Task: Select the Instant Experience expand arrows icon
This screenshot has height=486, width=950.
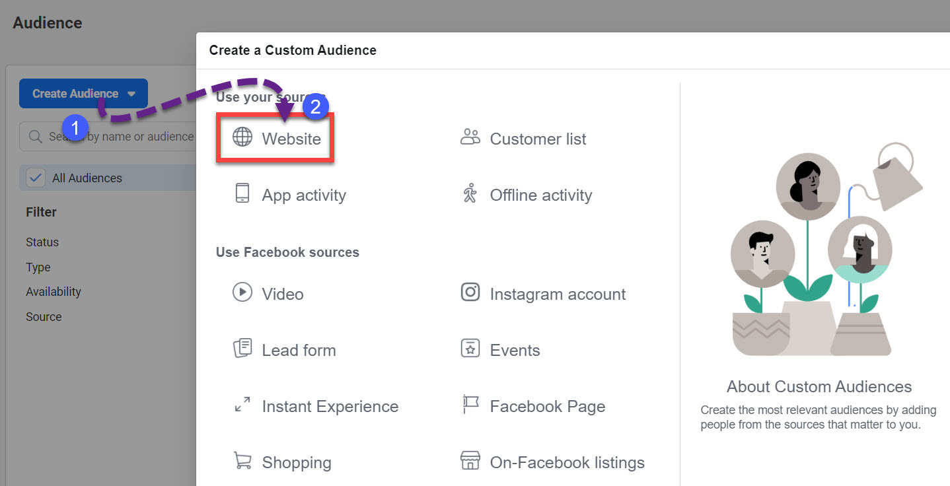Action: (x=242, y=405)
